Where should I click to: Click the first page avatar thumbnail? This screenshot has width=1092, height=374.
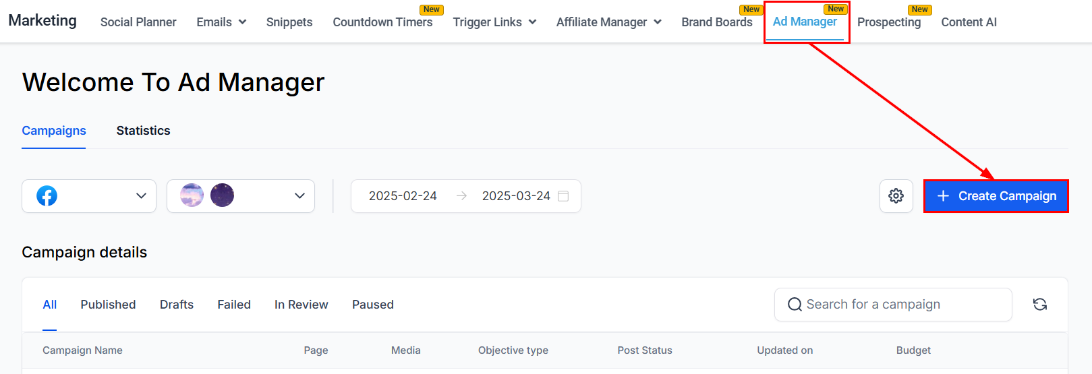coord(192,195)
